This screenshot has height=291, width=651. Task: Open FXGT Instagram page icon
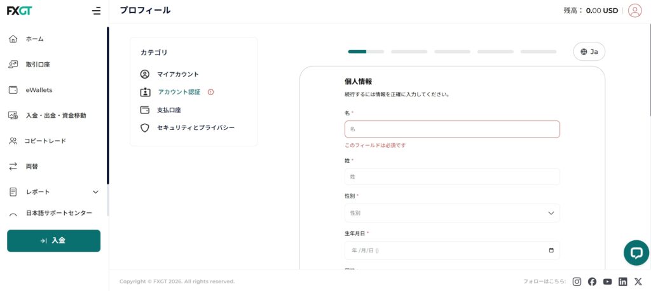577,281
